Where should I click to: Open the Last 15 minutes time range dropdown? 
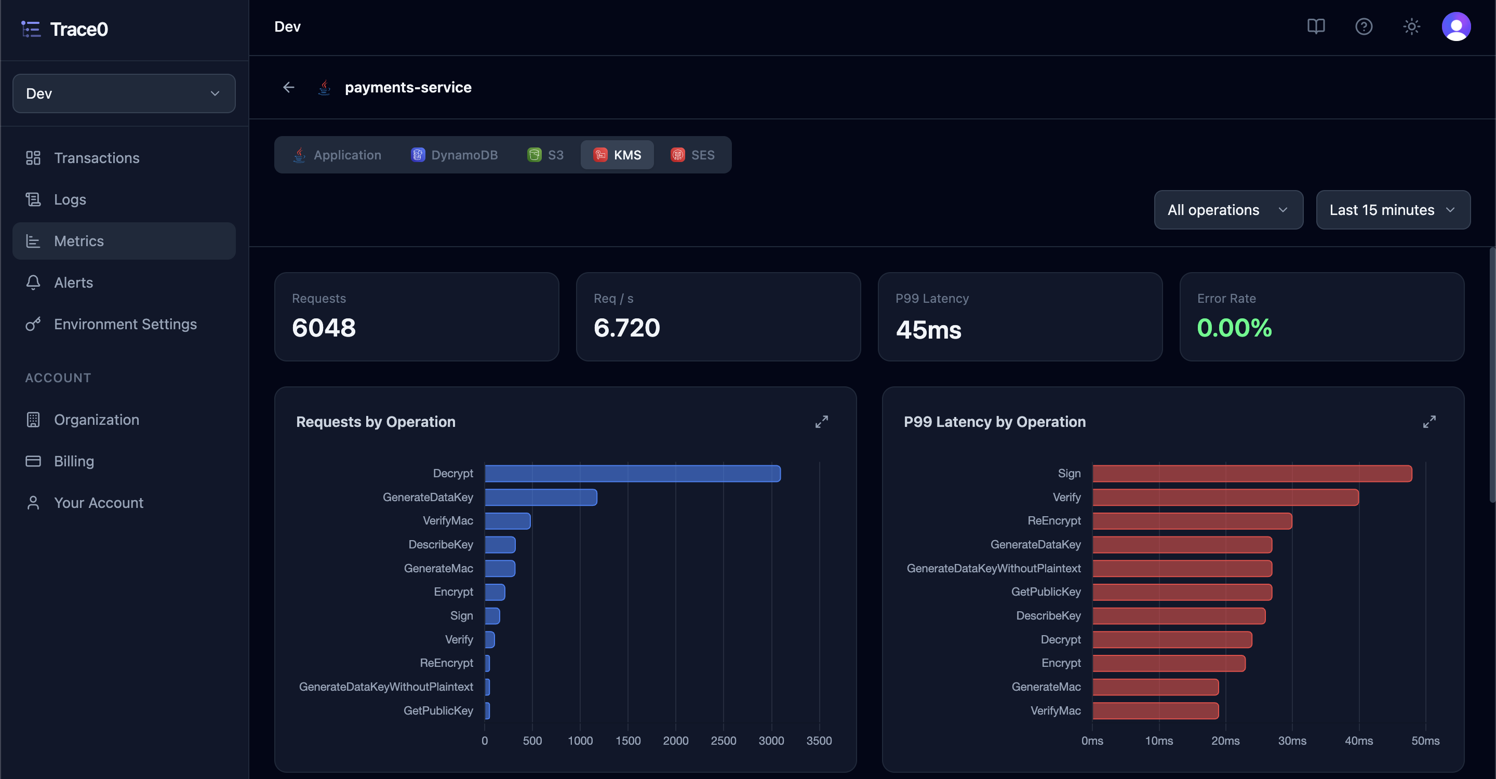[x=1393, y=210]
